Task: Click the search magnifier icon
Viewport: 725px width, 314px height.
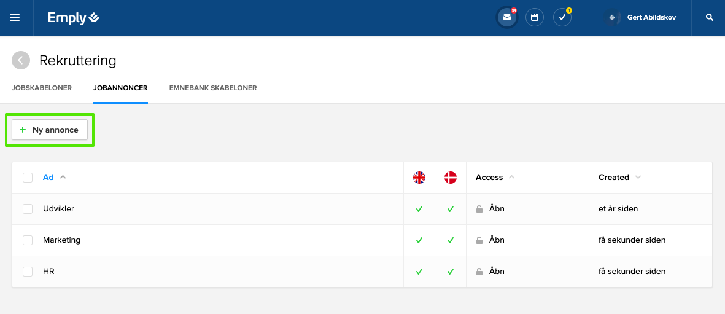Action: pos(710,18)
